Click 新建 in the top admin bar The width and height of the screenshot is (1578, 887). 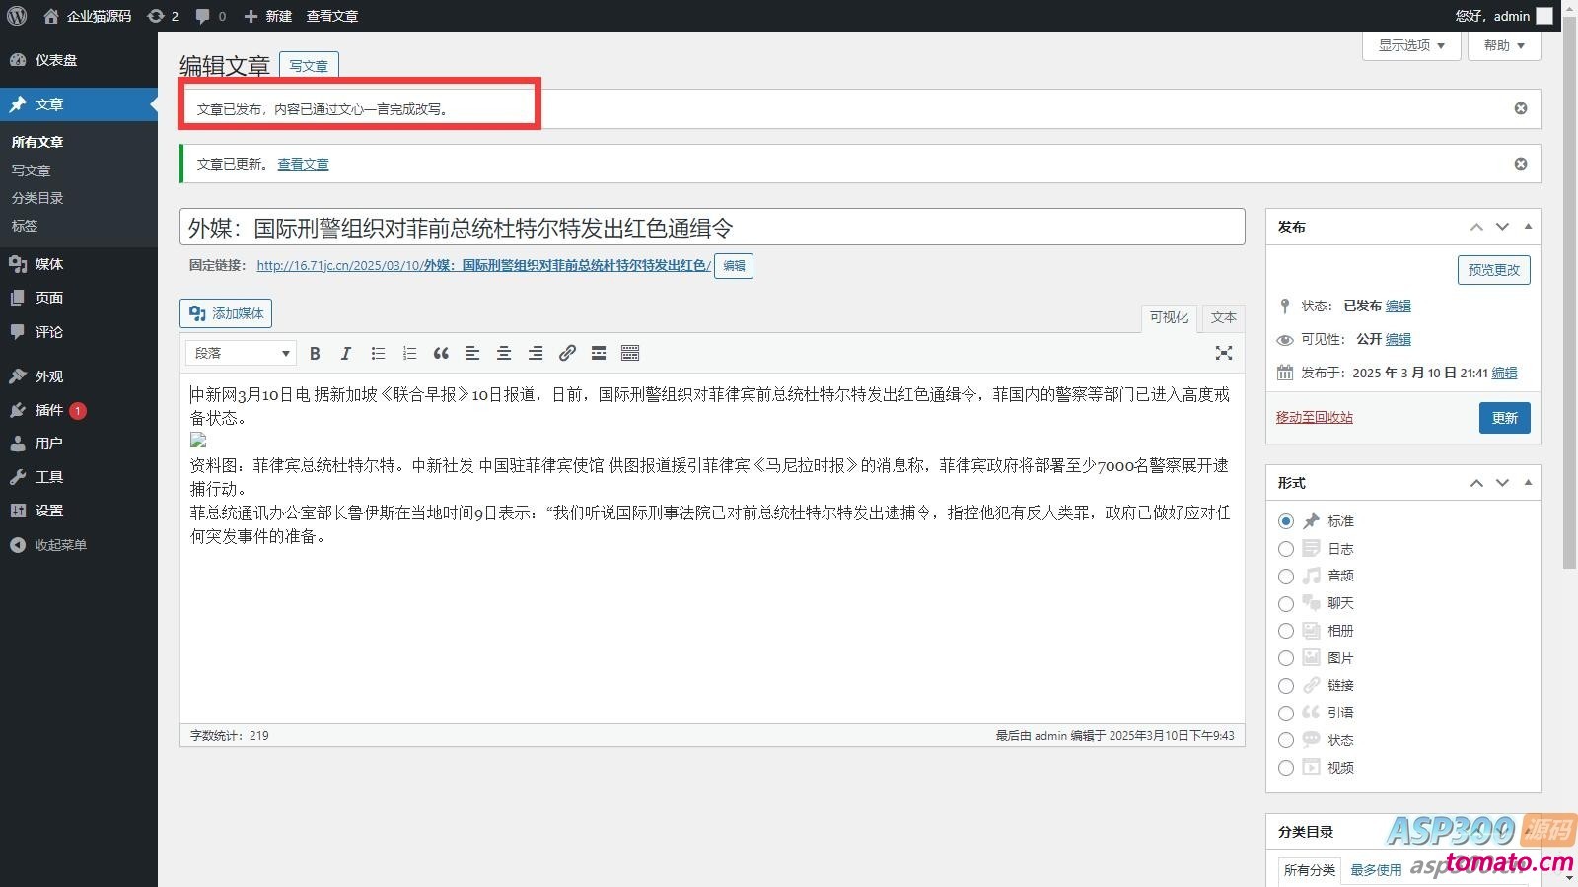click(267, 16)
